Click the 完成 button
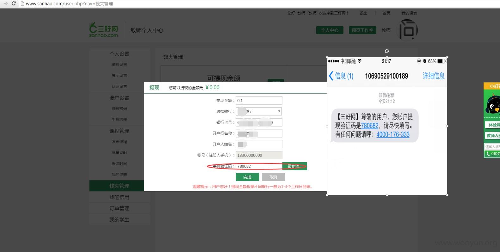Image resolution: width=500 pixels, height=252 pixels. click(x=247, y=177)
